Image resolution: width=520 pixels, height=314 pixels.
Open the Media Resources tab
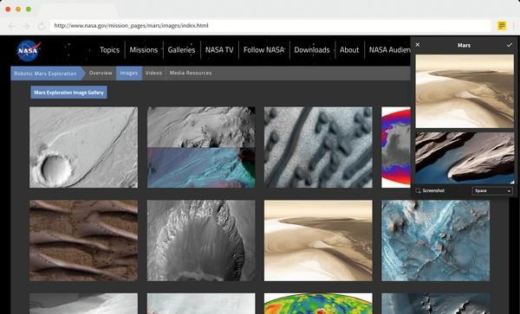(x=191, y=74)
